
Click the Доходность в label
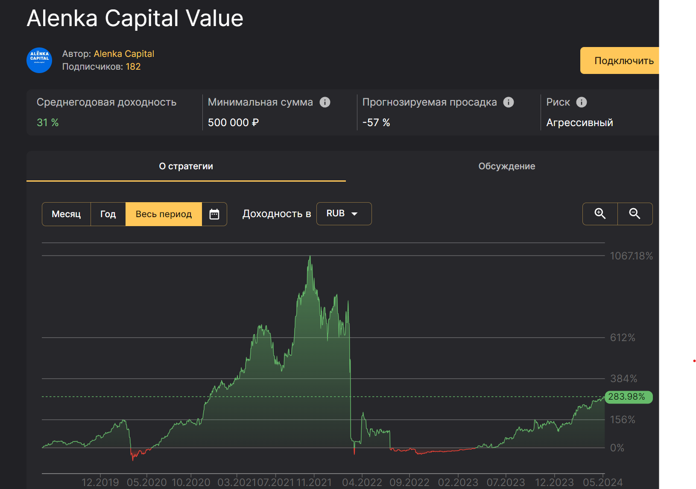pyautogui.click(x=277, y=214)
